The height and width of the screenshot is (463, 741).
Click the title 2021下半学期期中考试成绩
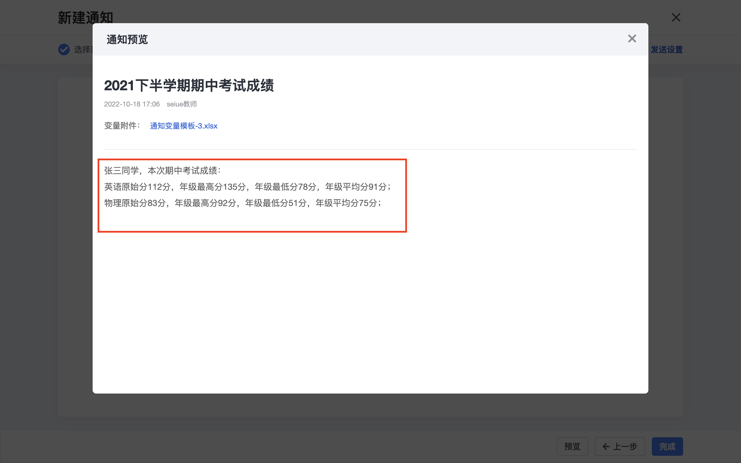(189, 85)
